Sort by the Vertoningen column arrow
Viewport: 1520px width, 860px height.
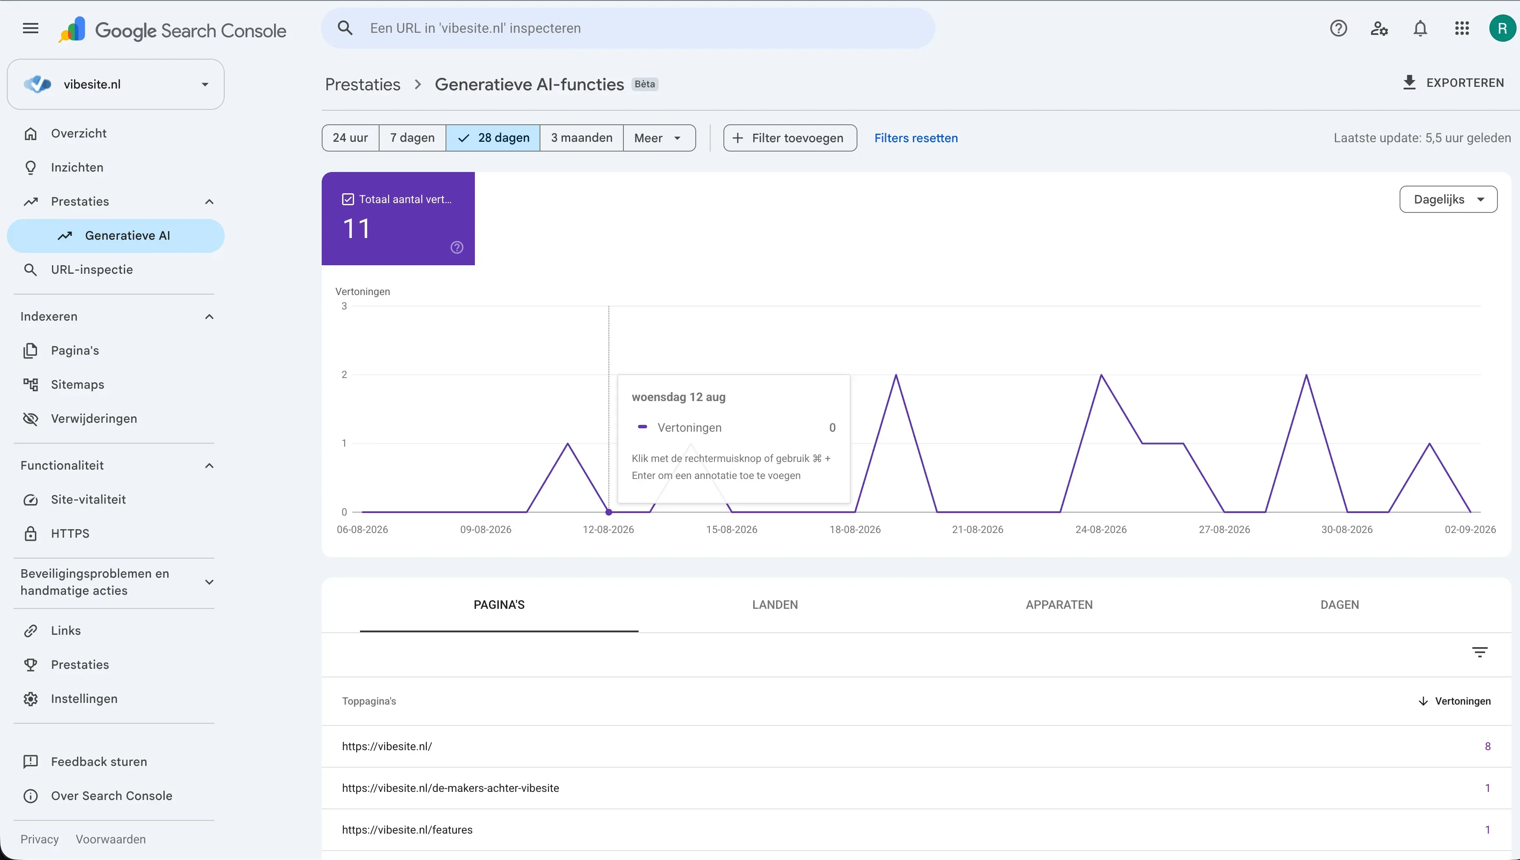pos(1423,701)
